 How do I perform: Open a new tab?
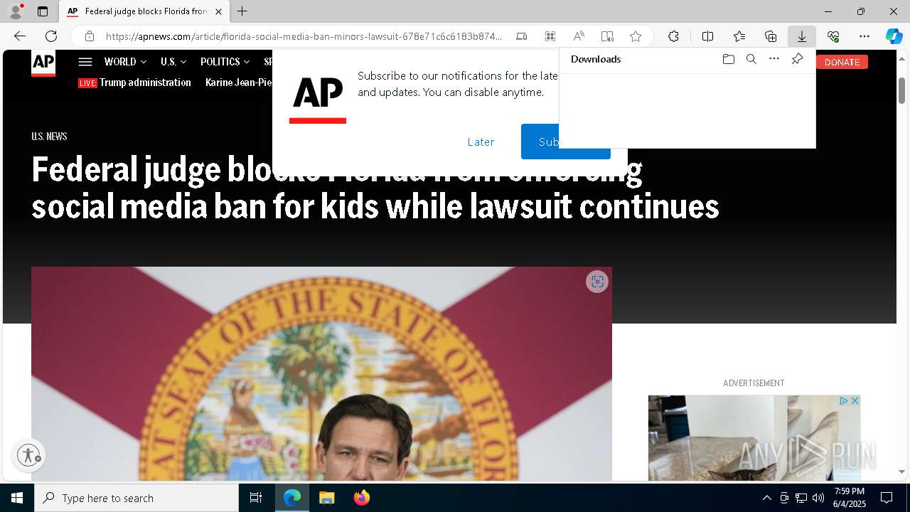pos(242,11)
